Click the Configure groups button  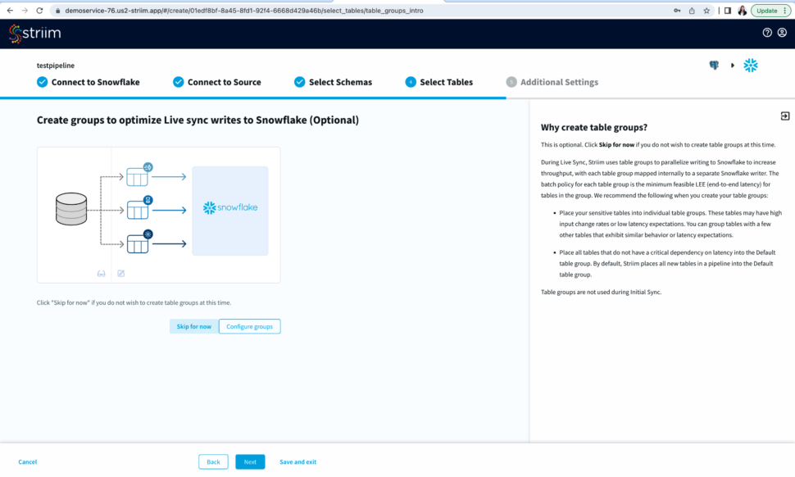point(250,326)
